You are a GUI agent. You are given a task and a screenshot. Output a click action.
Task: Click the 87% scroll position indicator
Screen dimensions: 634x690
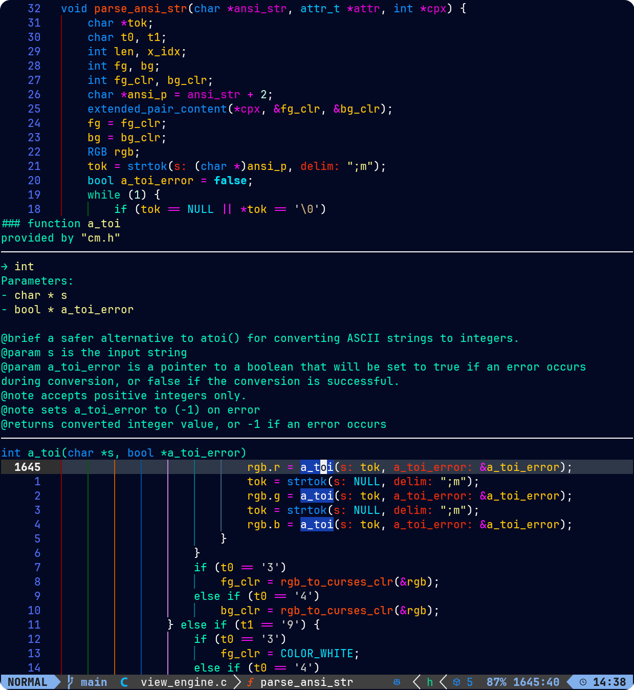[x=496, y=682]
